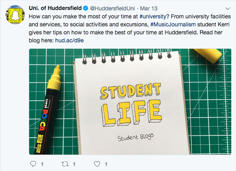Click the yellow marker cap in image
236x171 pixels.
tap(208, 56)
